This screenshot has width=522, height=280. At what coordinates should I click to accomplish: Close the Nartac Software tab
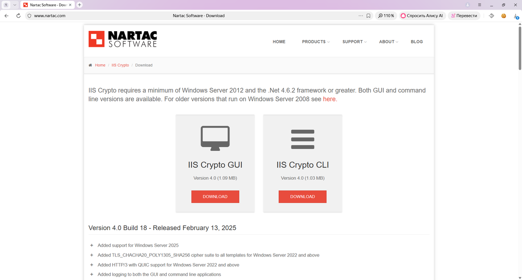(x=70, y=5)
